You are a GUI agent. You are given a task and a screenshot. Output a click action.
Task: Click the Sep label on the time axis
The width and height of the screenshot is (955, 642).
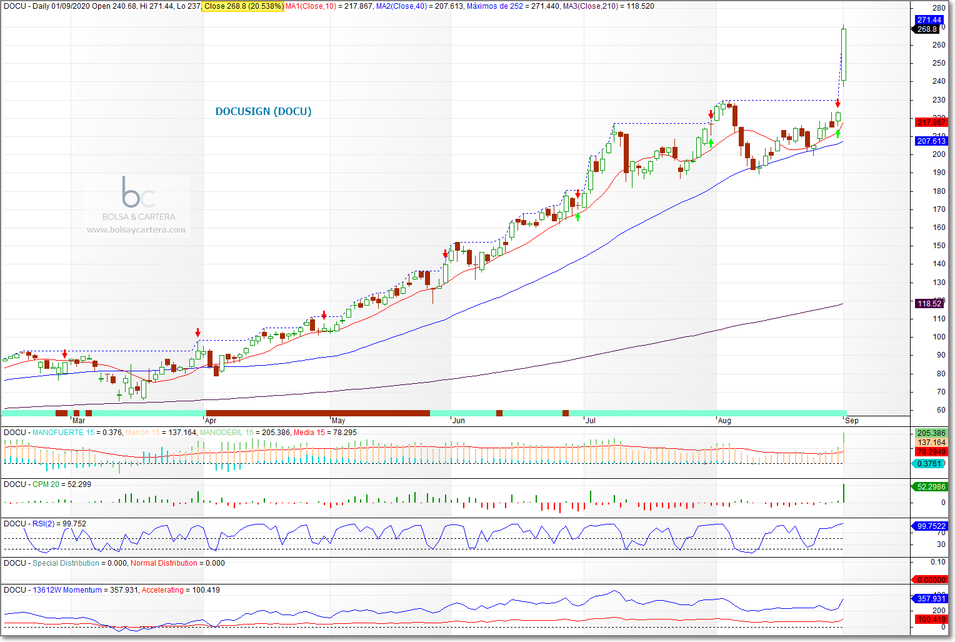(852, 421)
